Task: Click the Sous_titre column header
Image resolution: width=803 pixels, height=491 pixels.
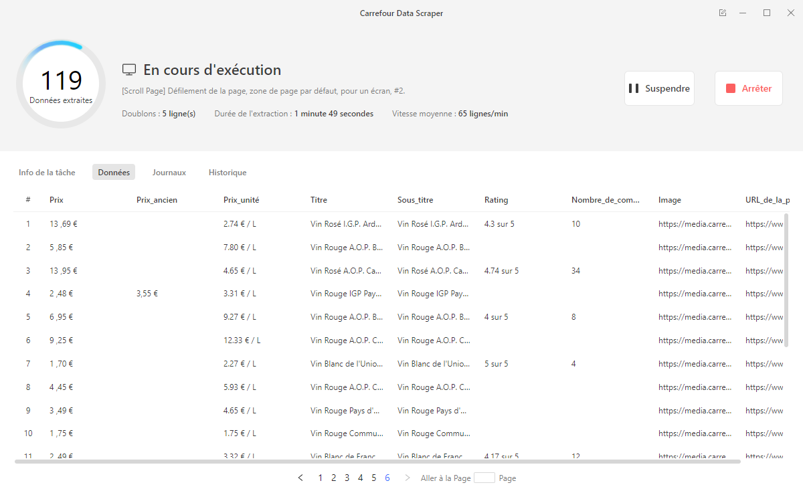Action: [416, 200]
